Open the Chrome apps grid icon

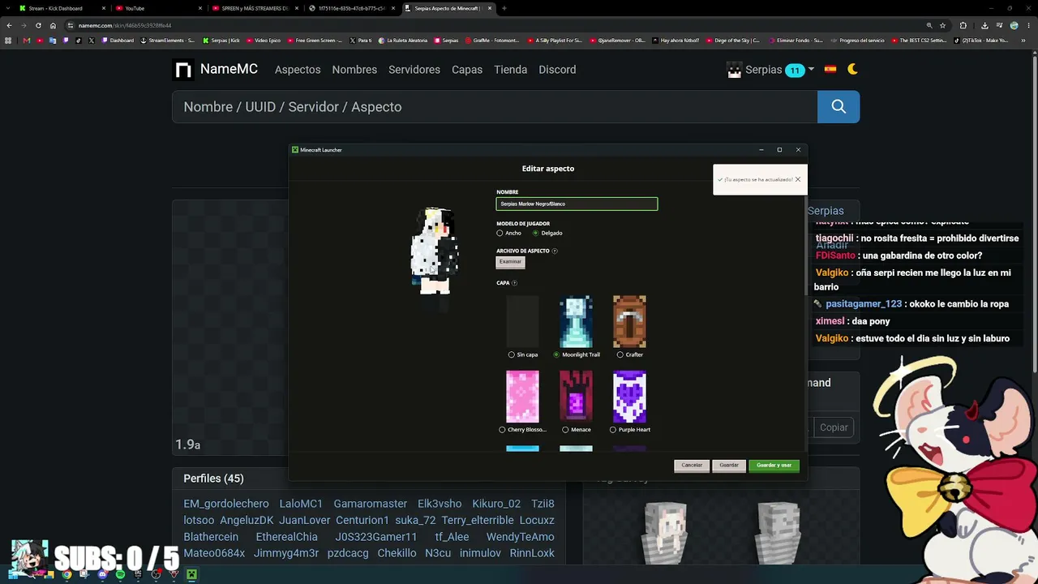click(x=9, y=41)
